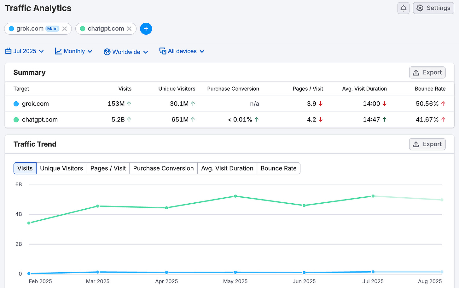Click the 5.2B visits value

118,120
